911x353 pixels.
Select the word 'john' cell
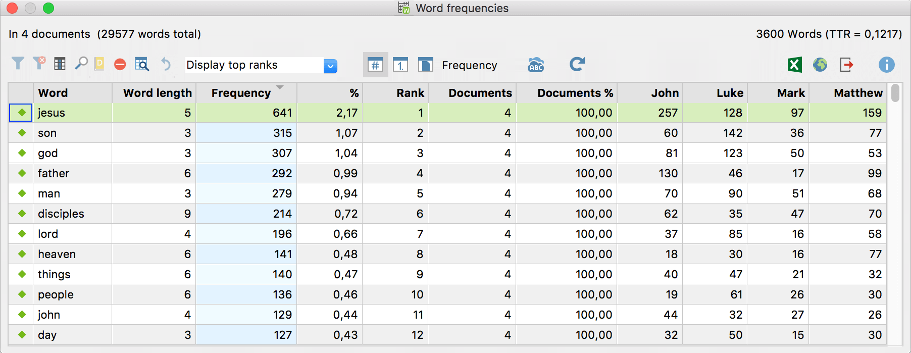click(73, 315)
